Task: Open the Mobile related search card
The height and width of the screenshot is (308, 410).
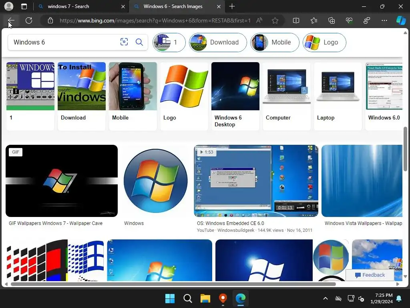Action: point(133,96)
